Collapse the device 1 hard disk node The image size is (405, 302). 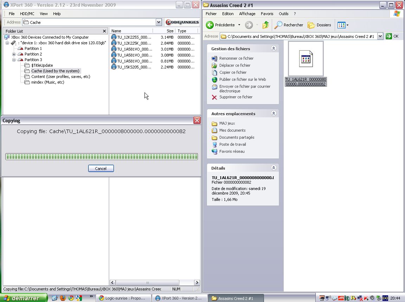7,43
